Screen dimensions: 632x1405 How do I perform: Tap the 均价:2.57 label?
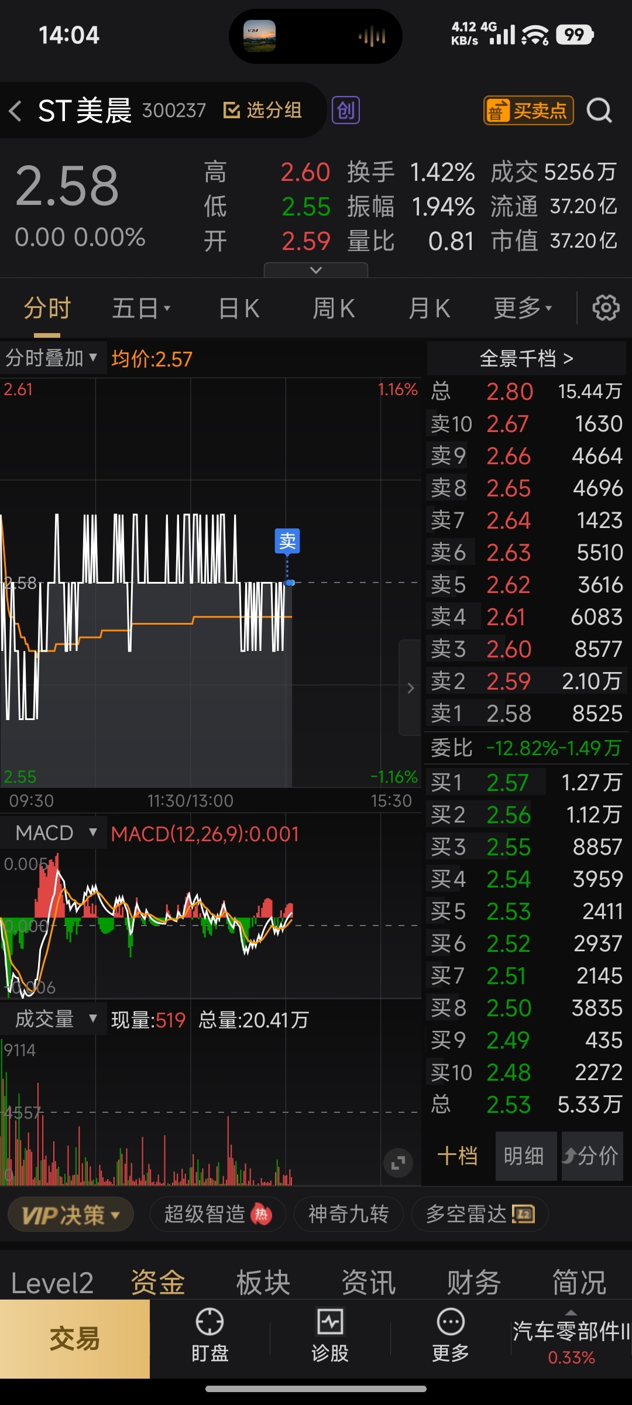152,358
